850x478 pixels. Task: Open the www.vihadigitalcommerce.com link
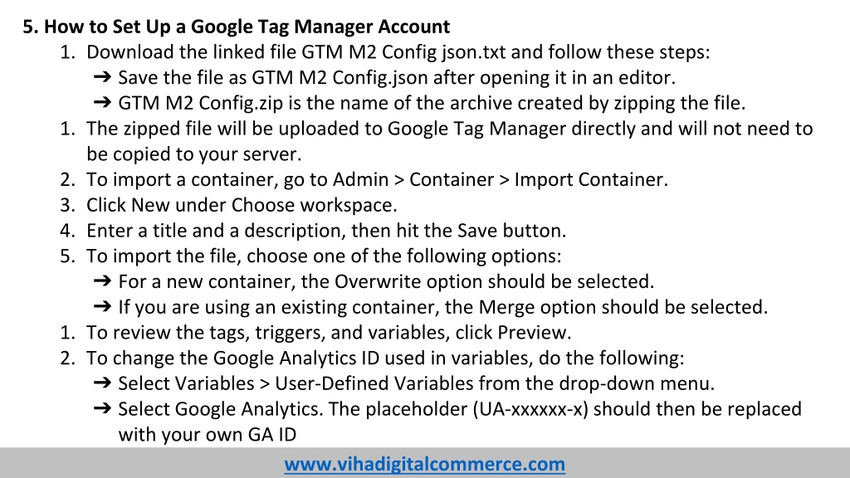pyautogui.click(x=424, y=464)
